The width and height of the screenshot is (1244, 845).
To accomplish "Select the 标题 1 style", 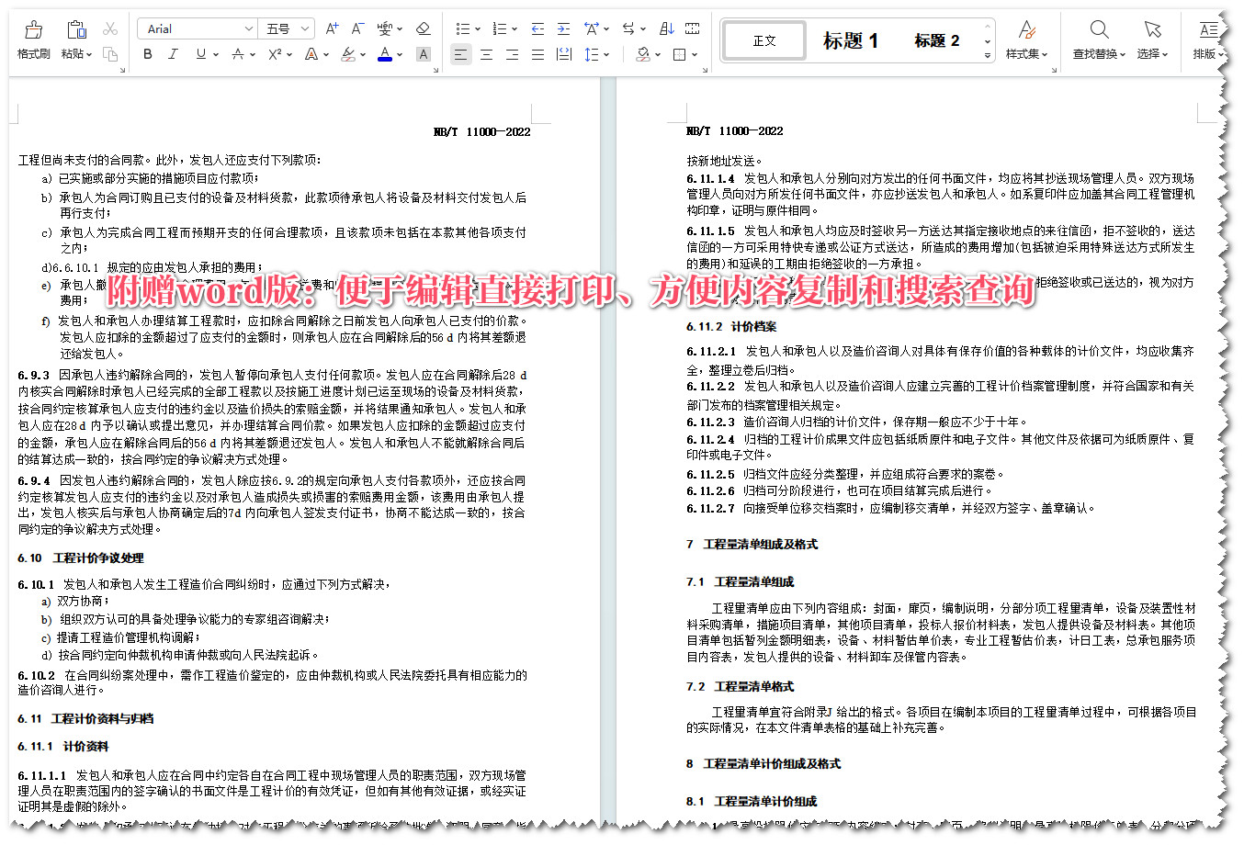I will pyautogui.click(x=850, y=39).
